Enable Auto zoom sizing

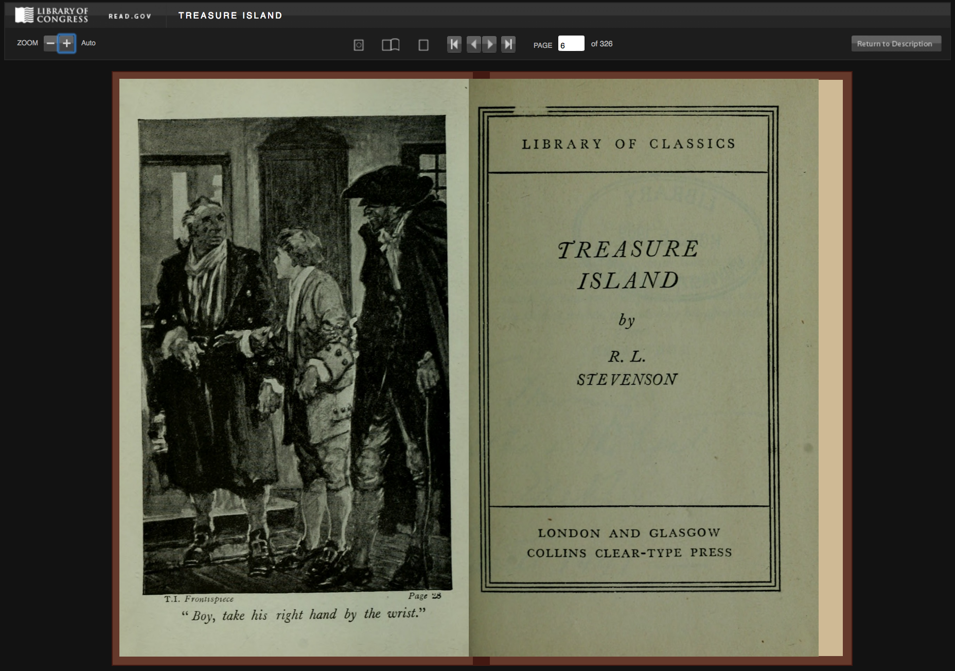88,43
